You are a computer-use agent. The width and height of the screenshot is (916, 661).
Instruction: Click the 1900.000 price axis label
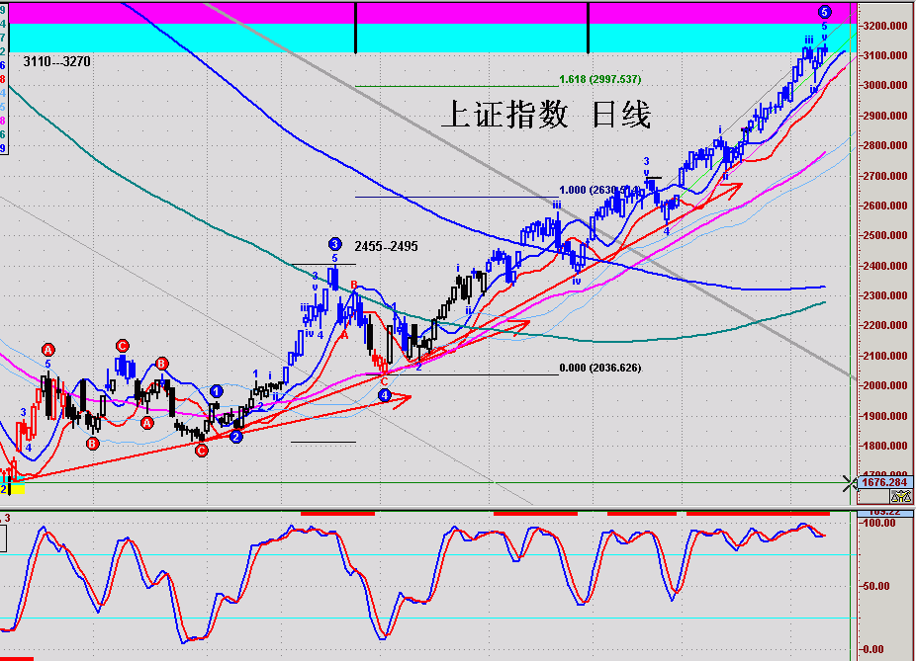[x=884, y=416]
